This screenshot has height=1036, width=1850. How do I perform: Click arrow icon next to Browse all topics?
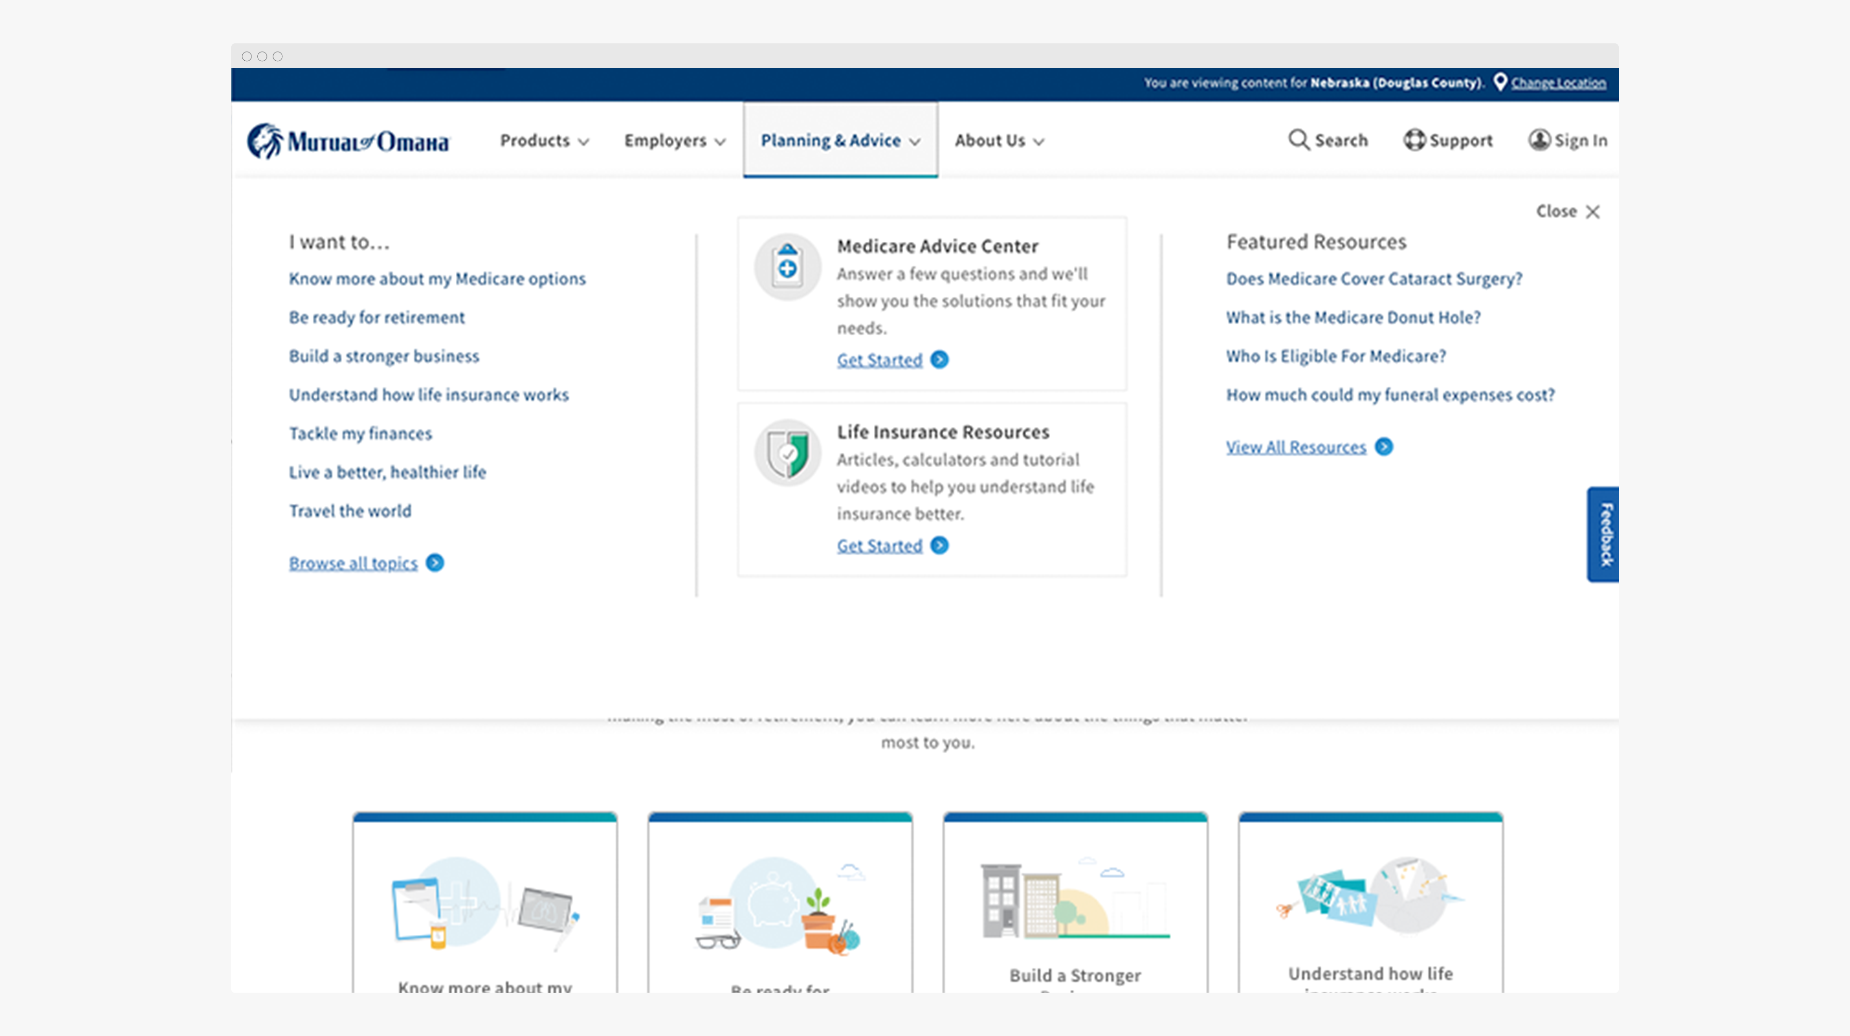pos(435,563)
